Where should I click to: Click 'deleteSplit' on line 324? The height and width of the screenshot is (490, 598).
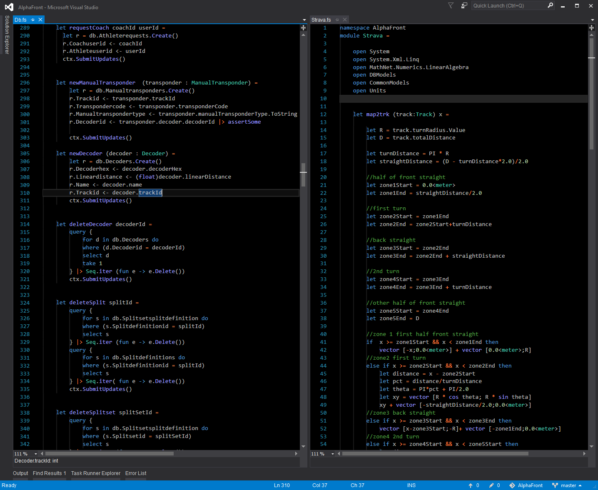[x=87, y=303]
